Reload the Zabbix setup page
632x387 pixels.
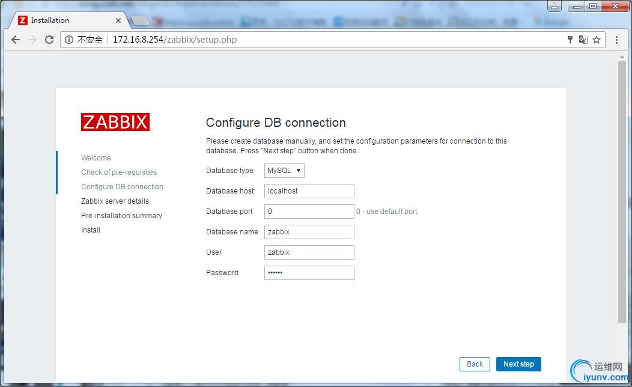tap(49, 40)
